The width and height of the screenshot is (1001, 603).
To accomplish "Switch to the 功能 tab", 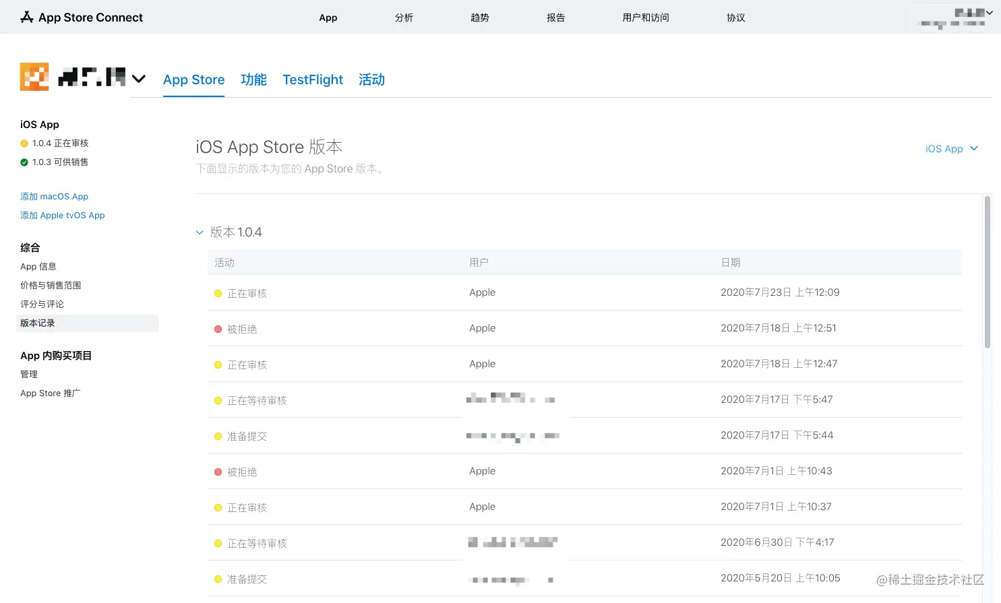I will pyautogui.click(x=253, y=80).
